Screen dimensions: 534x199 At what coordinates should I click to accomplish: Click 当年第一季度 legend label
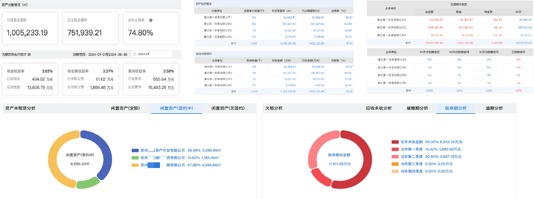point(411,149)
